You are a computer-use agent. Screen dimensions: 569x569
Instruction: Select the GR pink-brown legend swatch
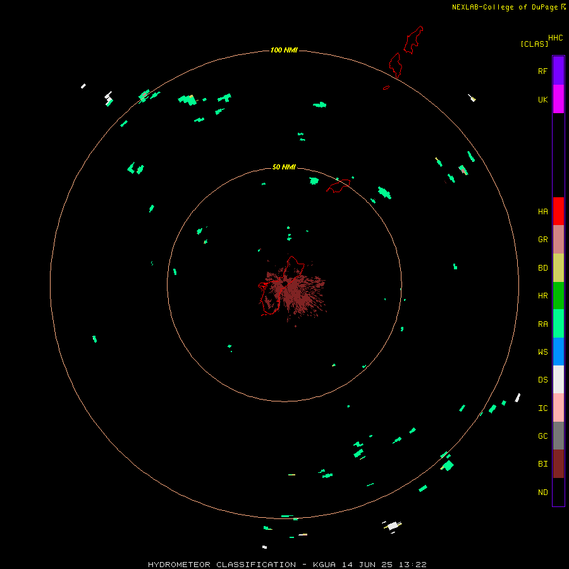tap(558, 240)
